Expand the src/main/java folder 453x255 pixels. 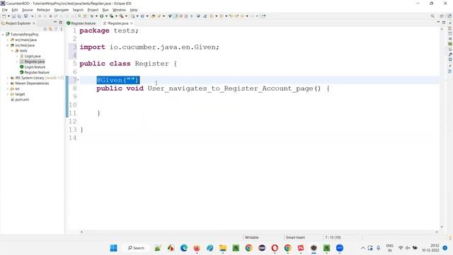coord(8,40)
